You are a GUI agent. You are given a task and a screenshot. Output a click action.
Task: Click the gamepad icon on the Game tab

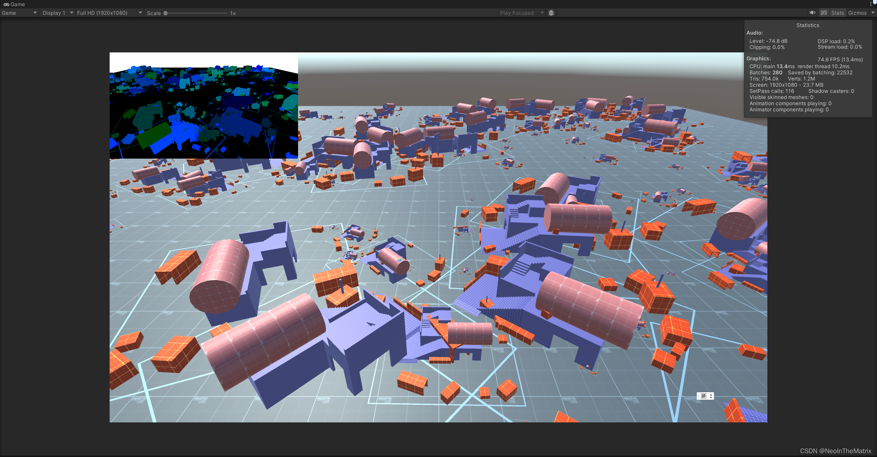coord(6,4)
